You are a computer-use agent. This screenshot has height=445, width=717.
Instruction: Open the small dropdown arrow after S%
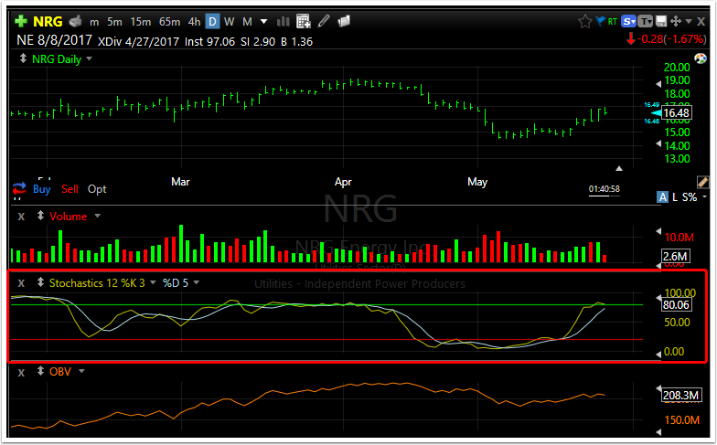click(704, 196)
